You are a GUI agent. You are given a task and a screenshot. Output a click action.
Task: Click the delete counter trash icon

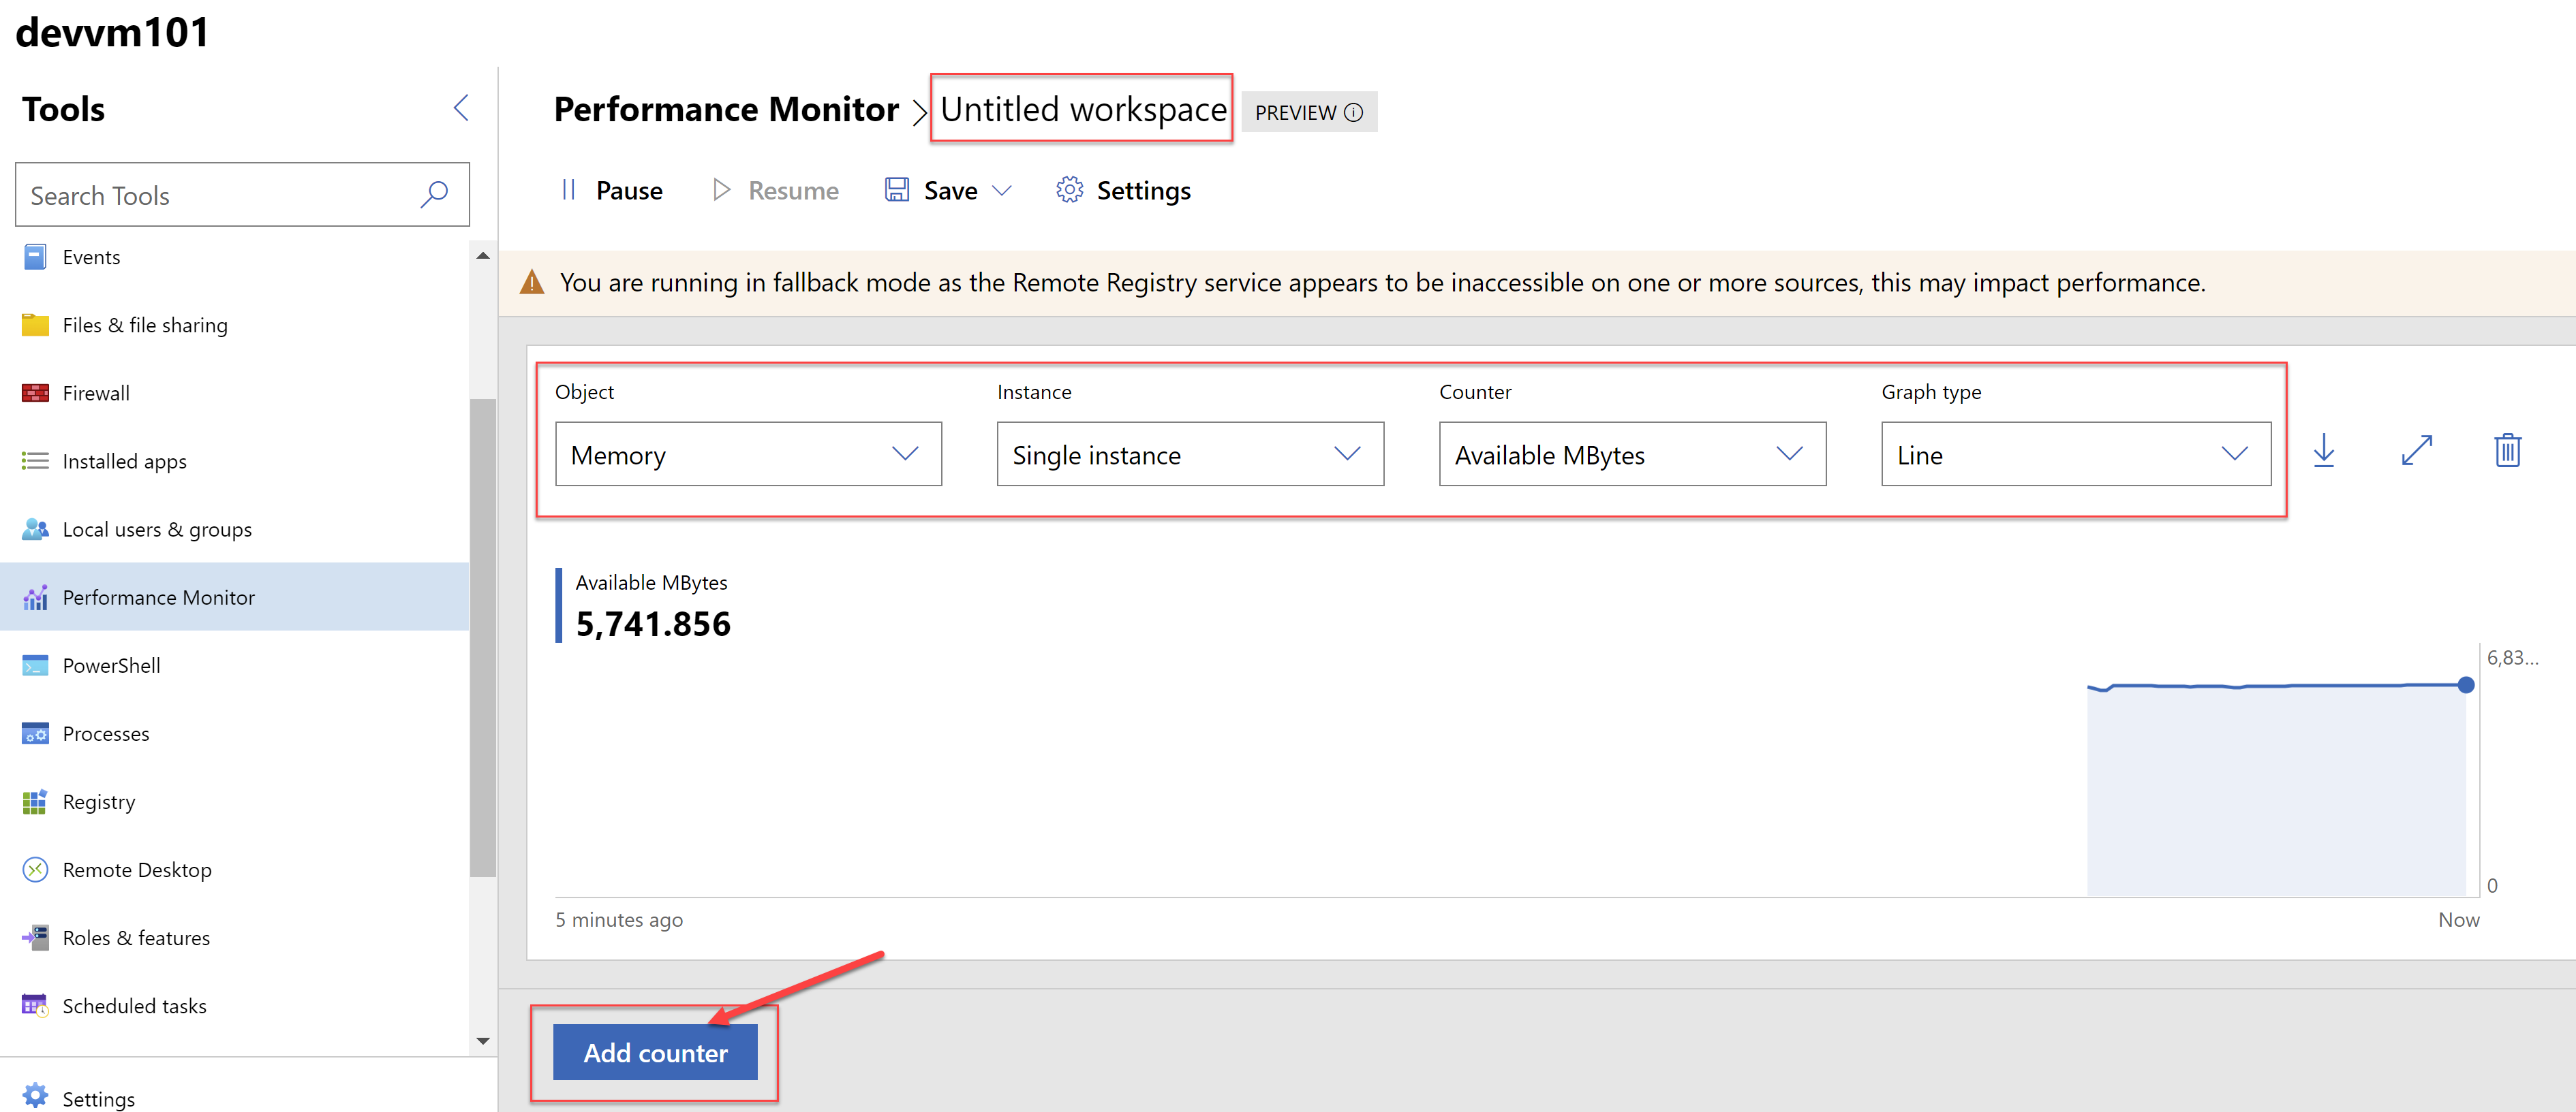coord(2507,450)
